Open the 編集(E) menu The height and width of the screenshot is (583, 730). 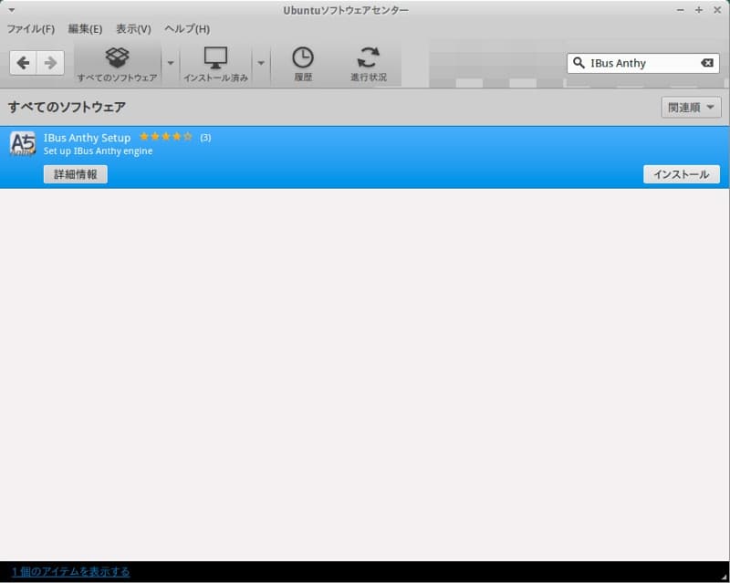pyautogui.click(x=85, y=29)
